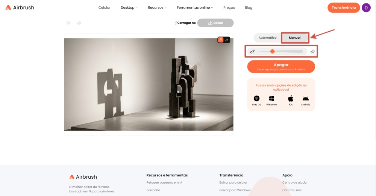The height and width of the screenshot is (196, 376).
Task: Undo the last edit with the arrow
Action: 68,23
